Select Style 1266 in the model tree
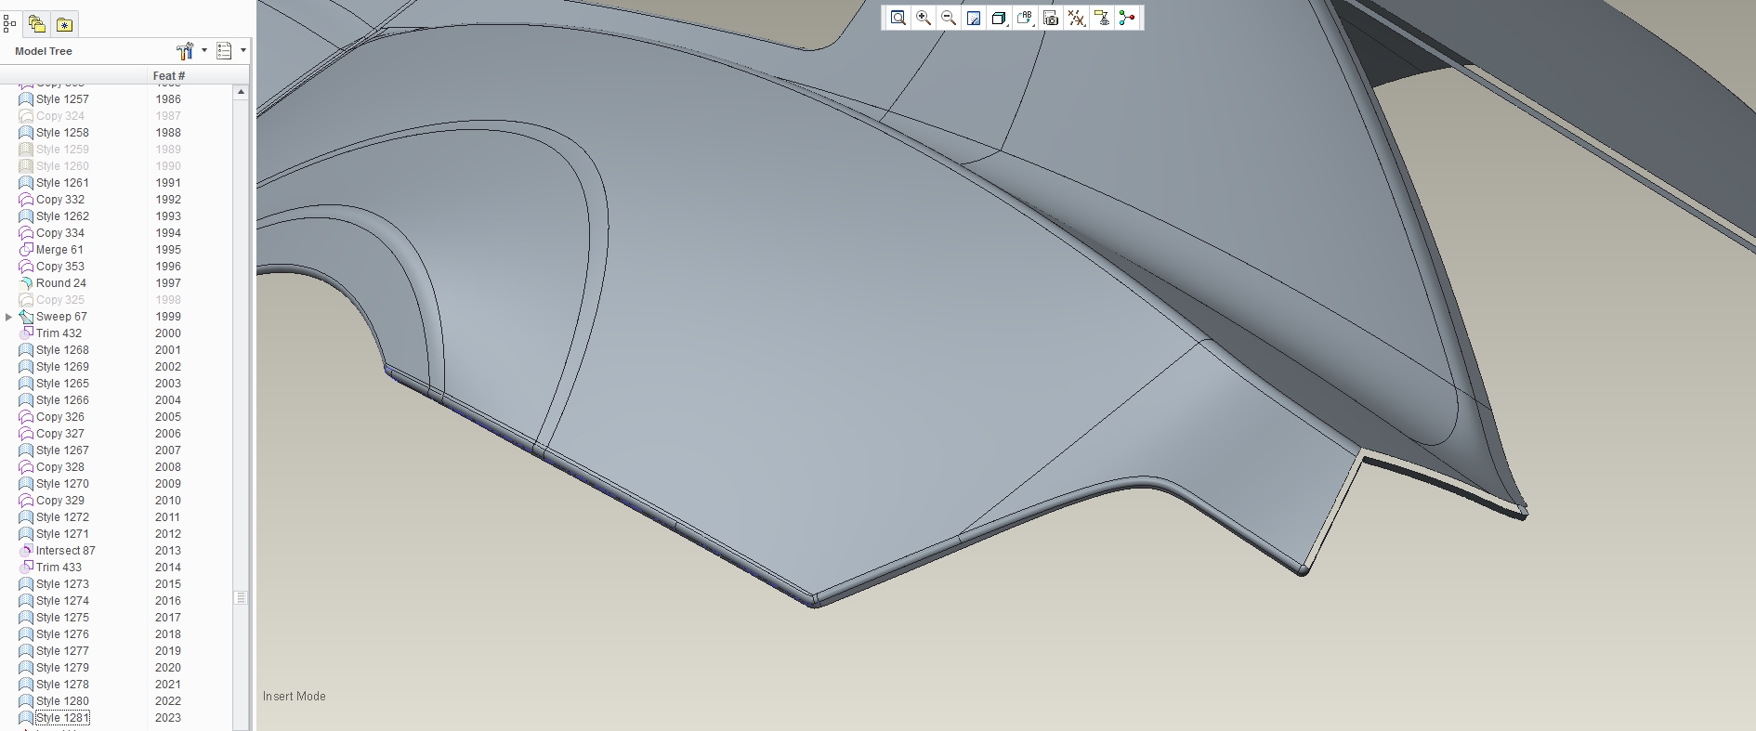Image resolution: width=1756 pixels, height=731 pixels. (62, 400)
